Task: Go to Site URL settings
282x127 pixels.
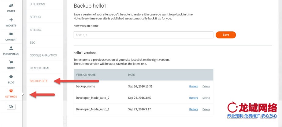Action: (x=36, y=17)
